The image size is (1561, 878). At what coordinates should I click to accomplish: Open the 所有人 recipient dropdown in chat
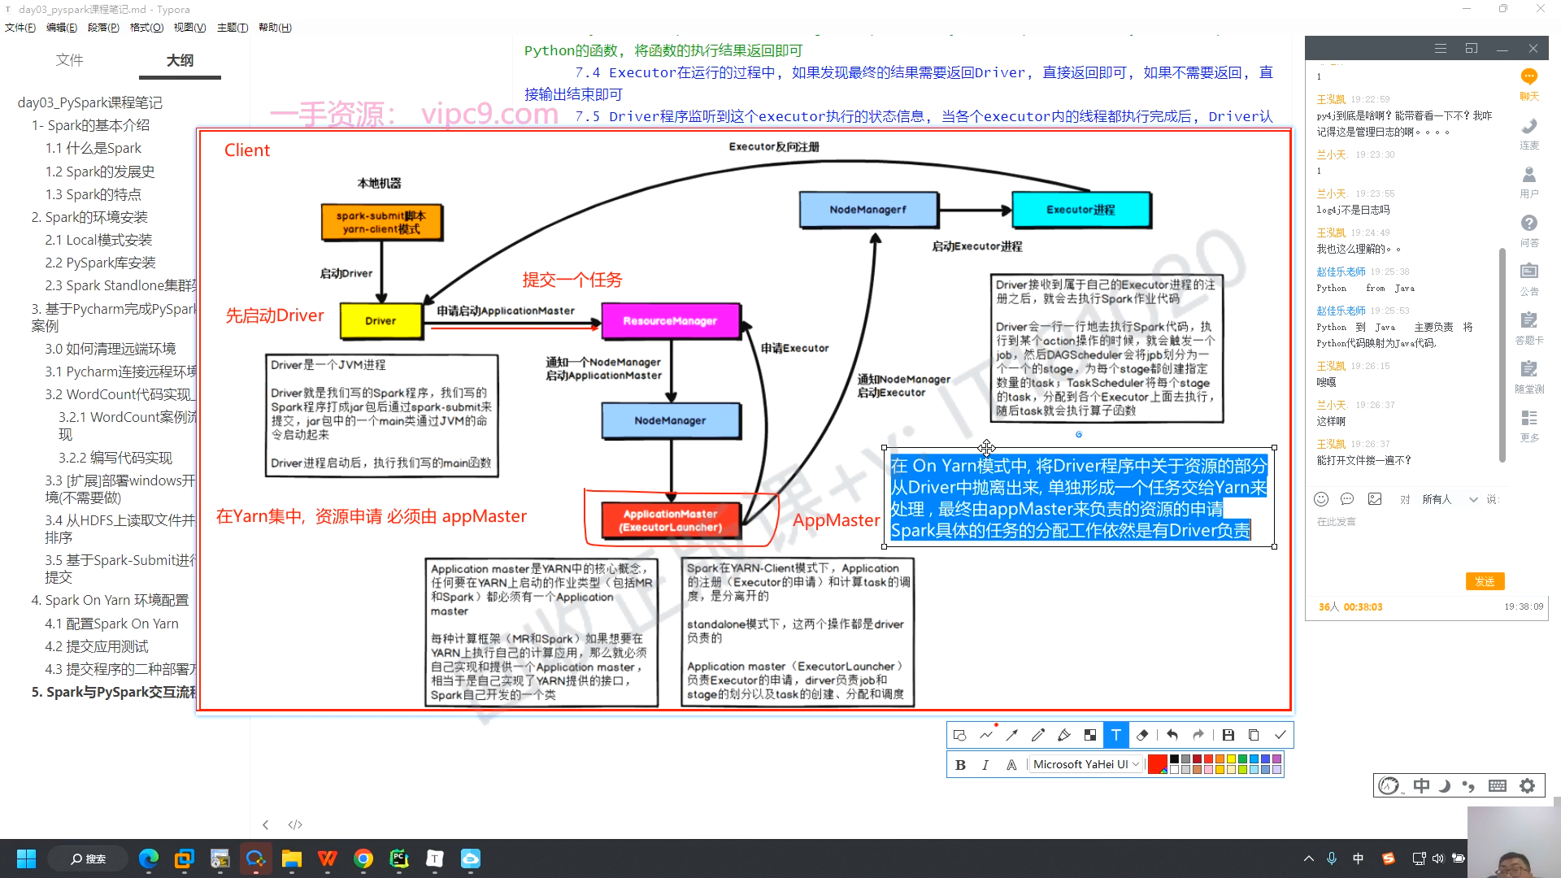pyautogui.click(x=1448, y=499)
